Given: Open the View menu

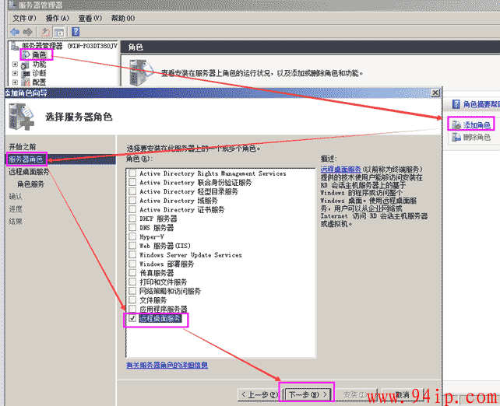Looking at the screenshot, I should pos(90,18).
